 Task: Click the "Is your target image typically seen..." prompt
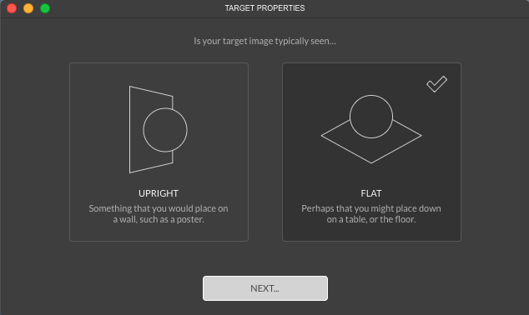click(x=264, y=41)
